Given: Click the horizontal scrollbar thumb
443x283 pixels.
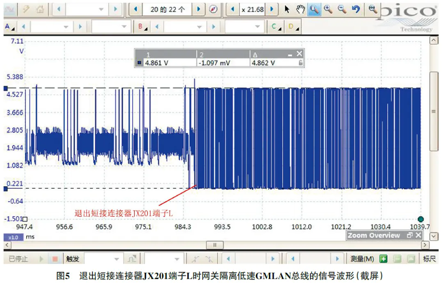Looking at the screenshot, I should point(215,245).
